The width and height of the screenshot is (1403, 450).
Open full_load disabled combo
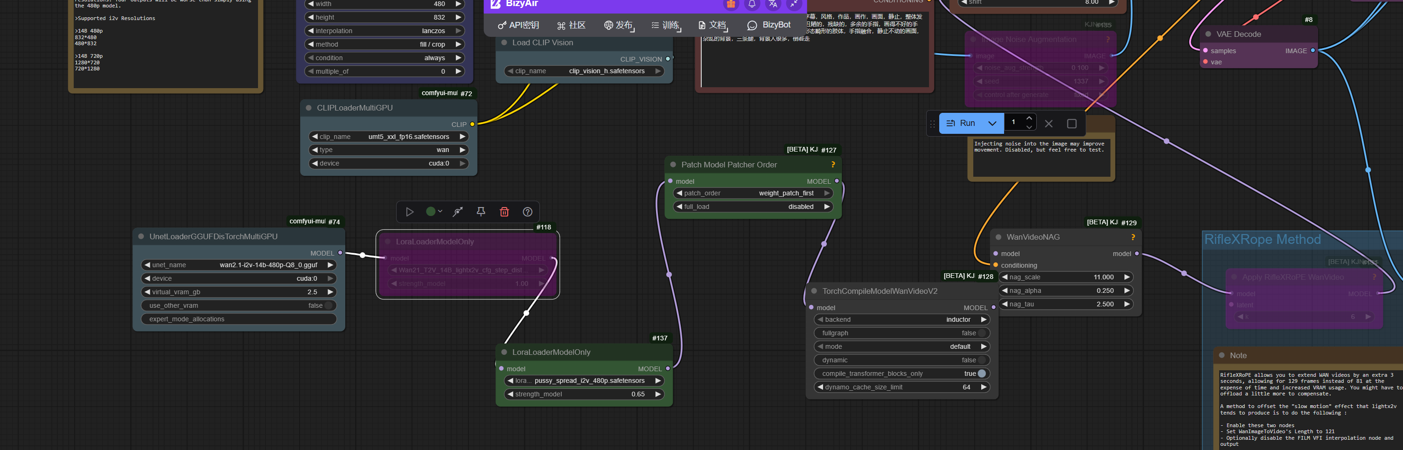tap(753, 207)
